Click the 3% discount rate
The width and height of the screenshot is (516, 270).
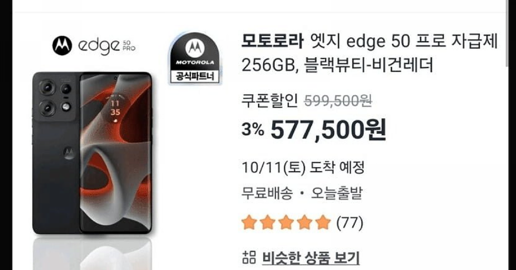coord(253,130)
